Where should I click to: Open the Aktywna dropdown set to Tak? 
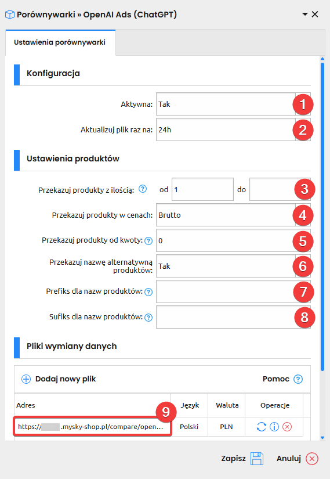coord(233,104)
